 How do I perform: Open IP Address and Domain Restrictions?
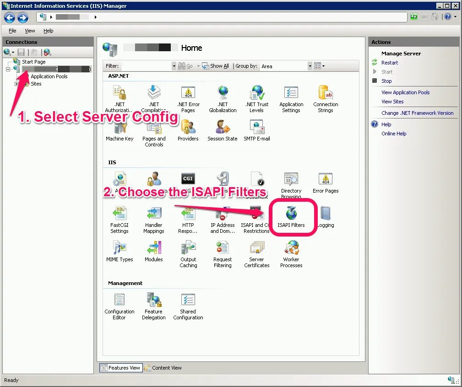coord(223,220)
